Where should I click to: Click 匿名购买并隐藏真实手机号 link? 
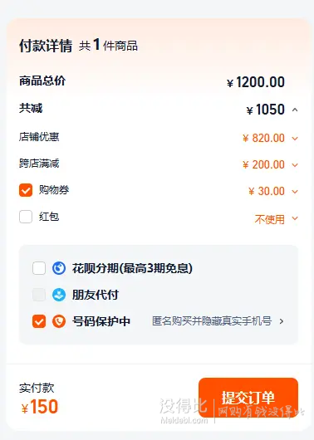(212, 321)
